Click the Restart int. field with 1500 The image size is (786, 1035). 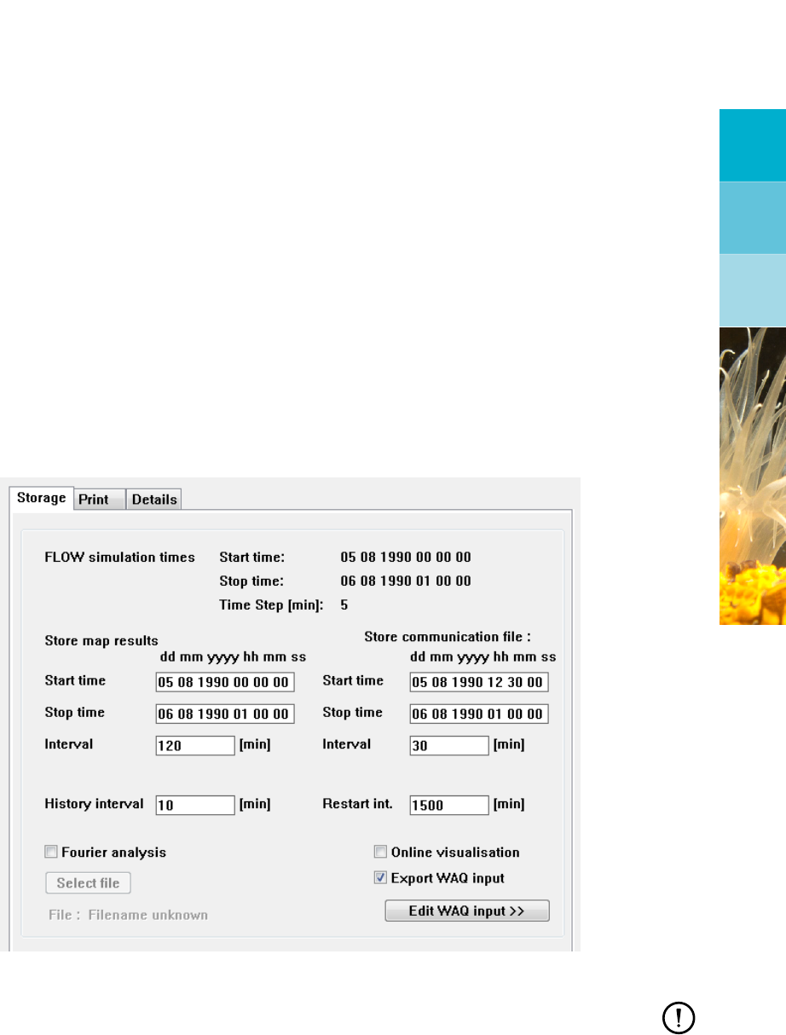tap(449, 805)
